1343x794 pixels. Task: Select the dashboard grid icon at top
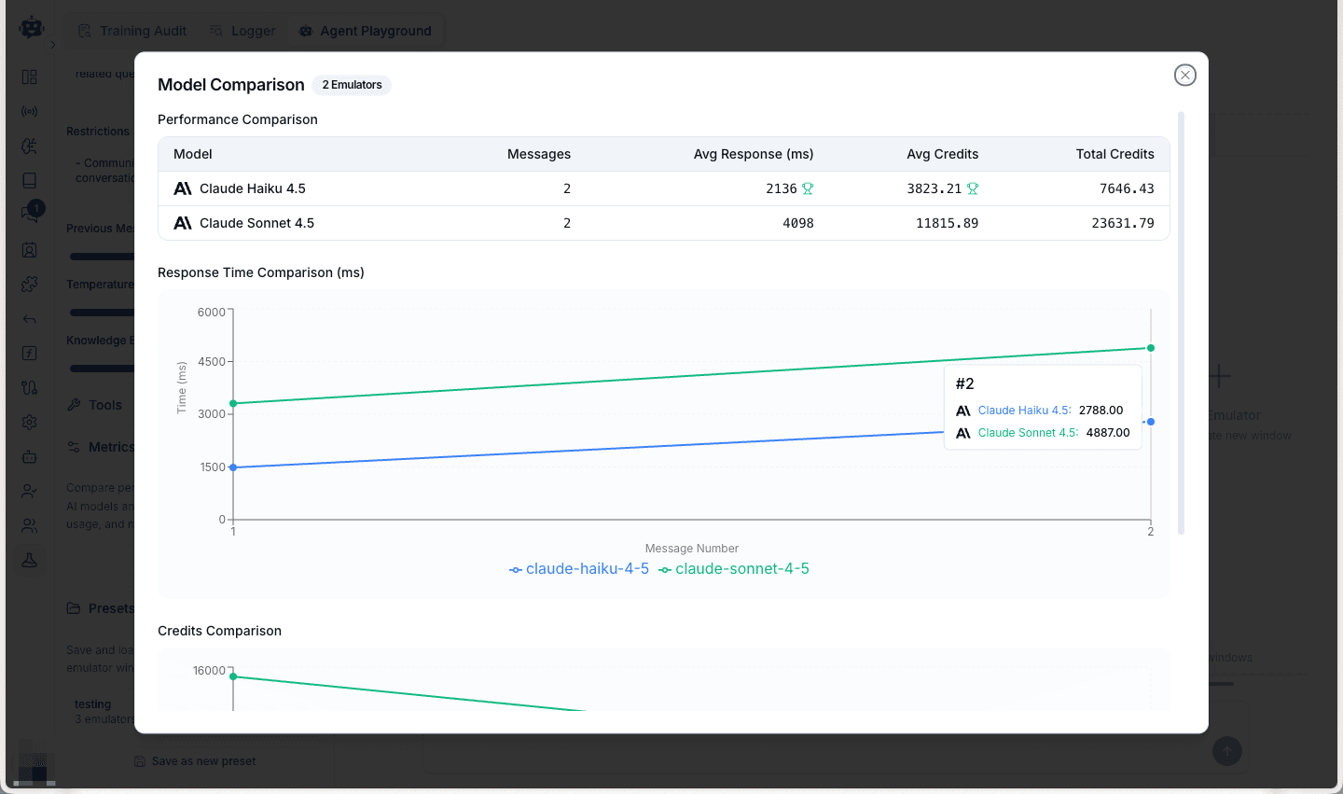pyautogui.click(x=29, y=77)
